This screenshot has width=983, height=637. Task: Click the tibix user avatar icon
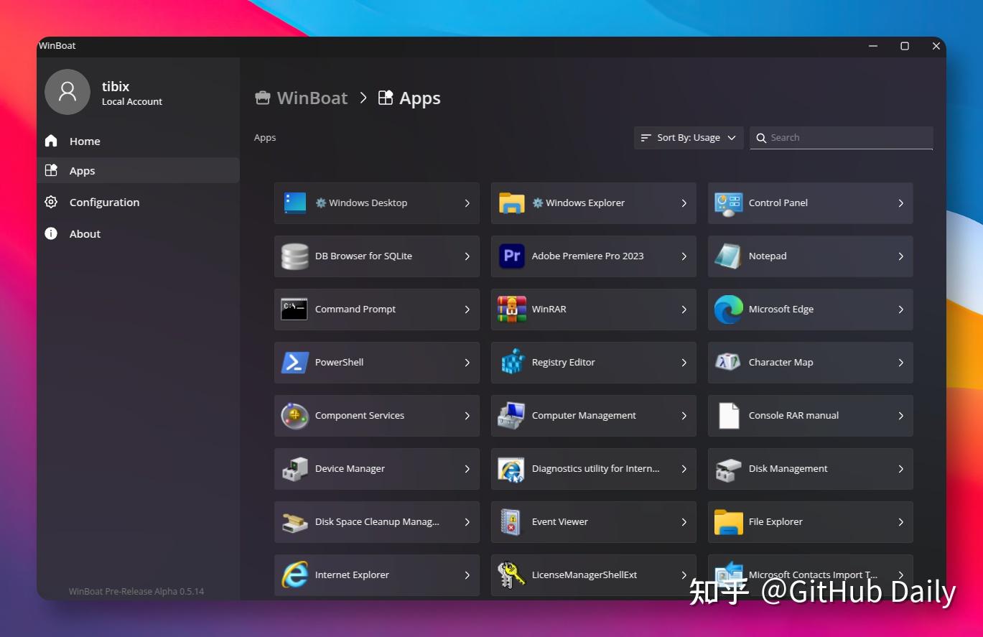[67, 92]
